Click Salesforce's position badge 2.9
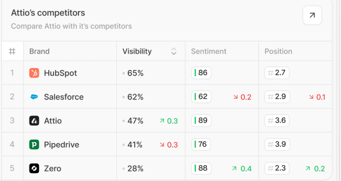Screen dimensions: 341x181 coord(277,97)
